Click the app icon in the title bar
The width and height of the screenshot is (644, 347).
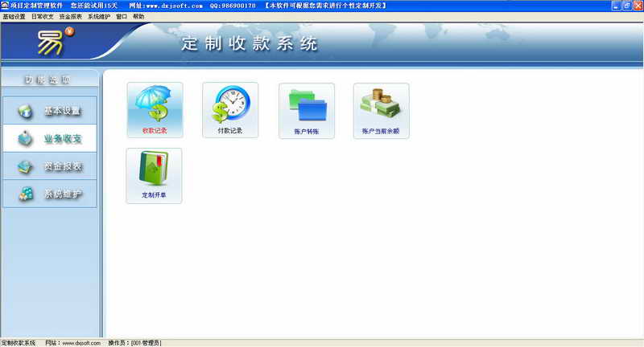click(x=5, y=6)
